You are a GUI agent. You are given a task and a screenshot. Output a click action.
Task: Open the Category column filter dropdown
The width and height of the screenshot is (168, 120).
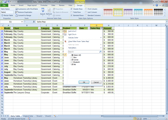pos(51,28)
